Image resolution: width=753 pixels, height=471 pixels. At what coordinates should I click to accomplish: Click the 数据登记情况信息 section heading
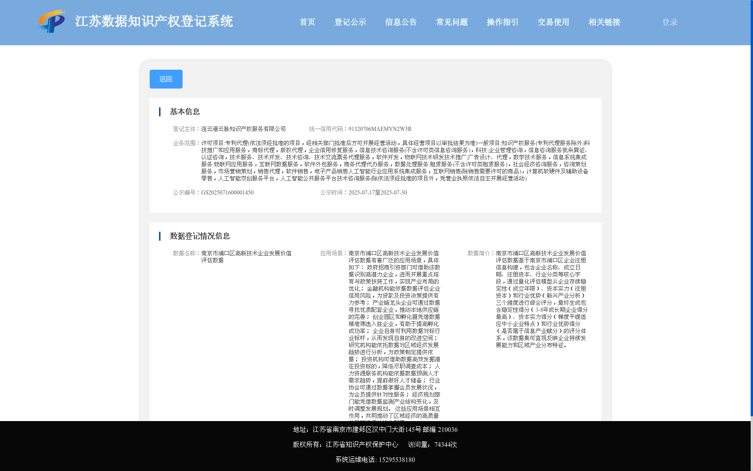tap(200, 236)
